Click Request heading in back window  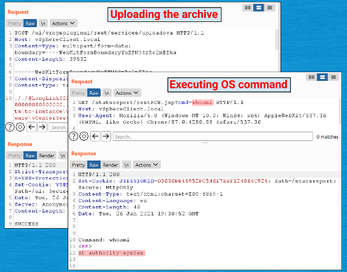click(18, 12)
